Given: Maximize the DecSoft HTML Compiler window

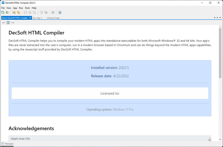Looking at the screenshot, I should click(210, 3).
